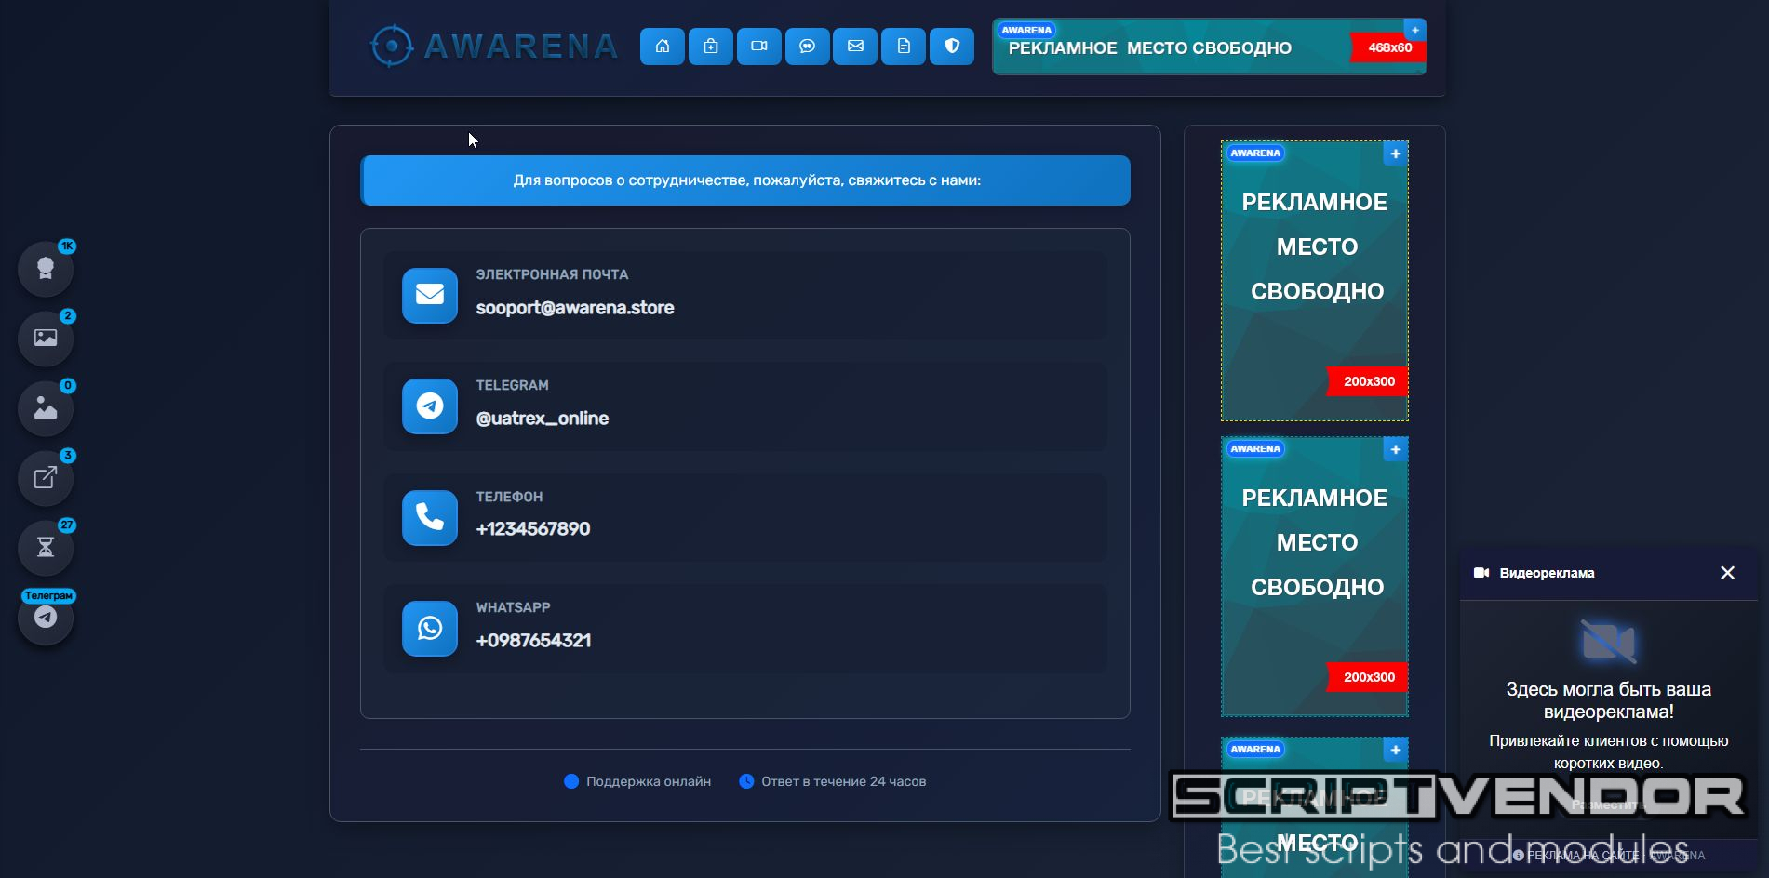The width and height of the screenshot is (1769, 878).
Task: Open the award badge sidebar button
Action: [x=46, y=269]
